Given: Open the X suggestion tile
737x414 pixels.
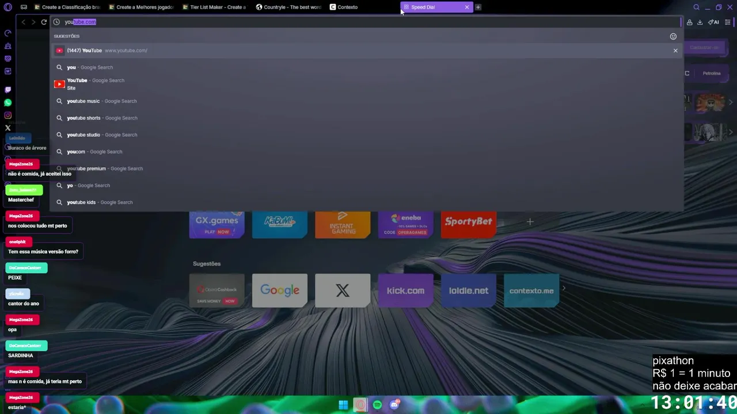Looking at the screenshot, I should tap(343, 290).
